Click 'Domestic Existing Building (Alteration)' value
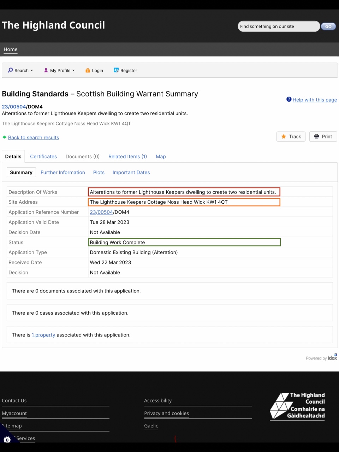The height and width of the screenshot is (452, 339). [134, 252]
